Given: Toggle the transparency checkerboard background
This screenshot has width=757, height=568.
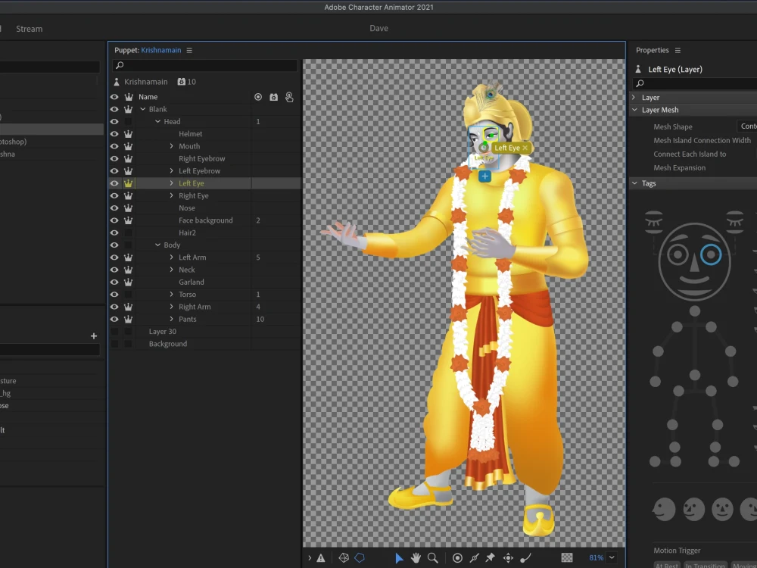Looking at the screenshot, I should pos(567,558).
